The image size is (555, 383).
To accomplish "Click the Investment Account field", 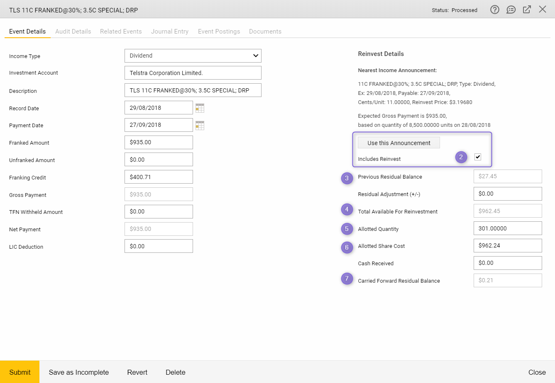I will [x=193, y=73].
